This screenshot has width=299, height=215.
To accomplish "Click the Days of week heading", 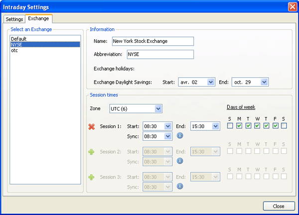I will (x=241, y=107).
